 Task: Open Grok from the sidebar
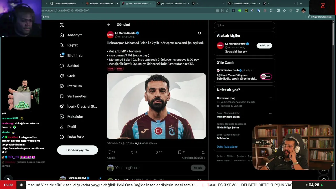(x=67, y=76)
